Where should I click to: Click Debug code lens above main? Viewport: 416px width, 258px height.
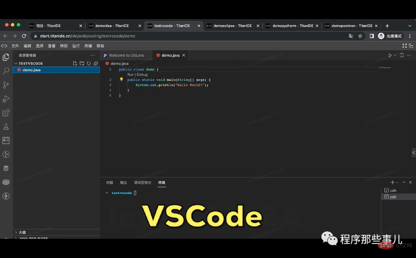(x=142, y=74)
